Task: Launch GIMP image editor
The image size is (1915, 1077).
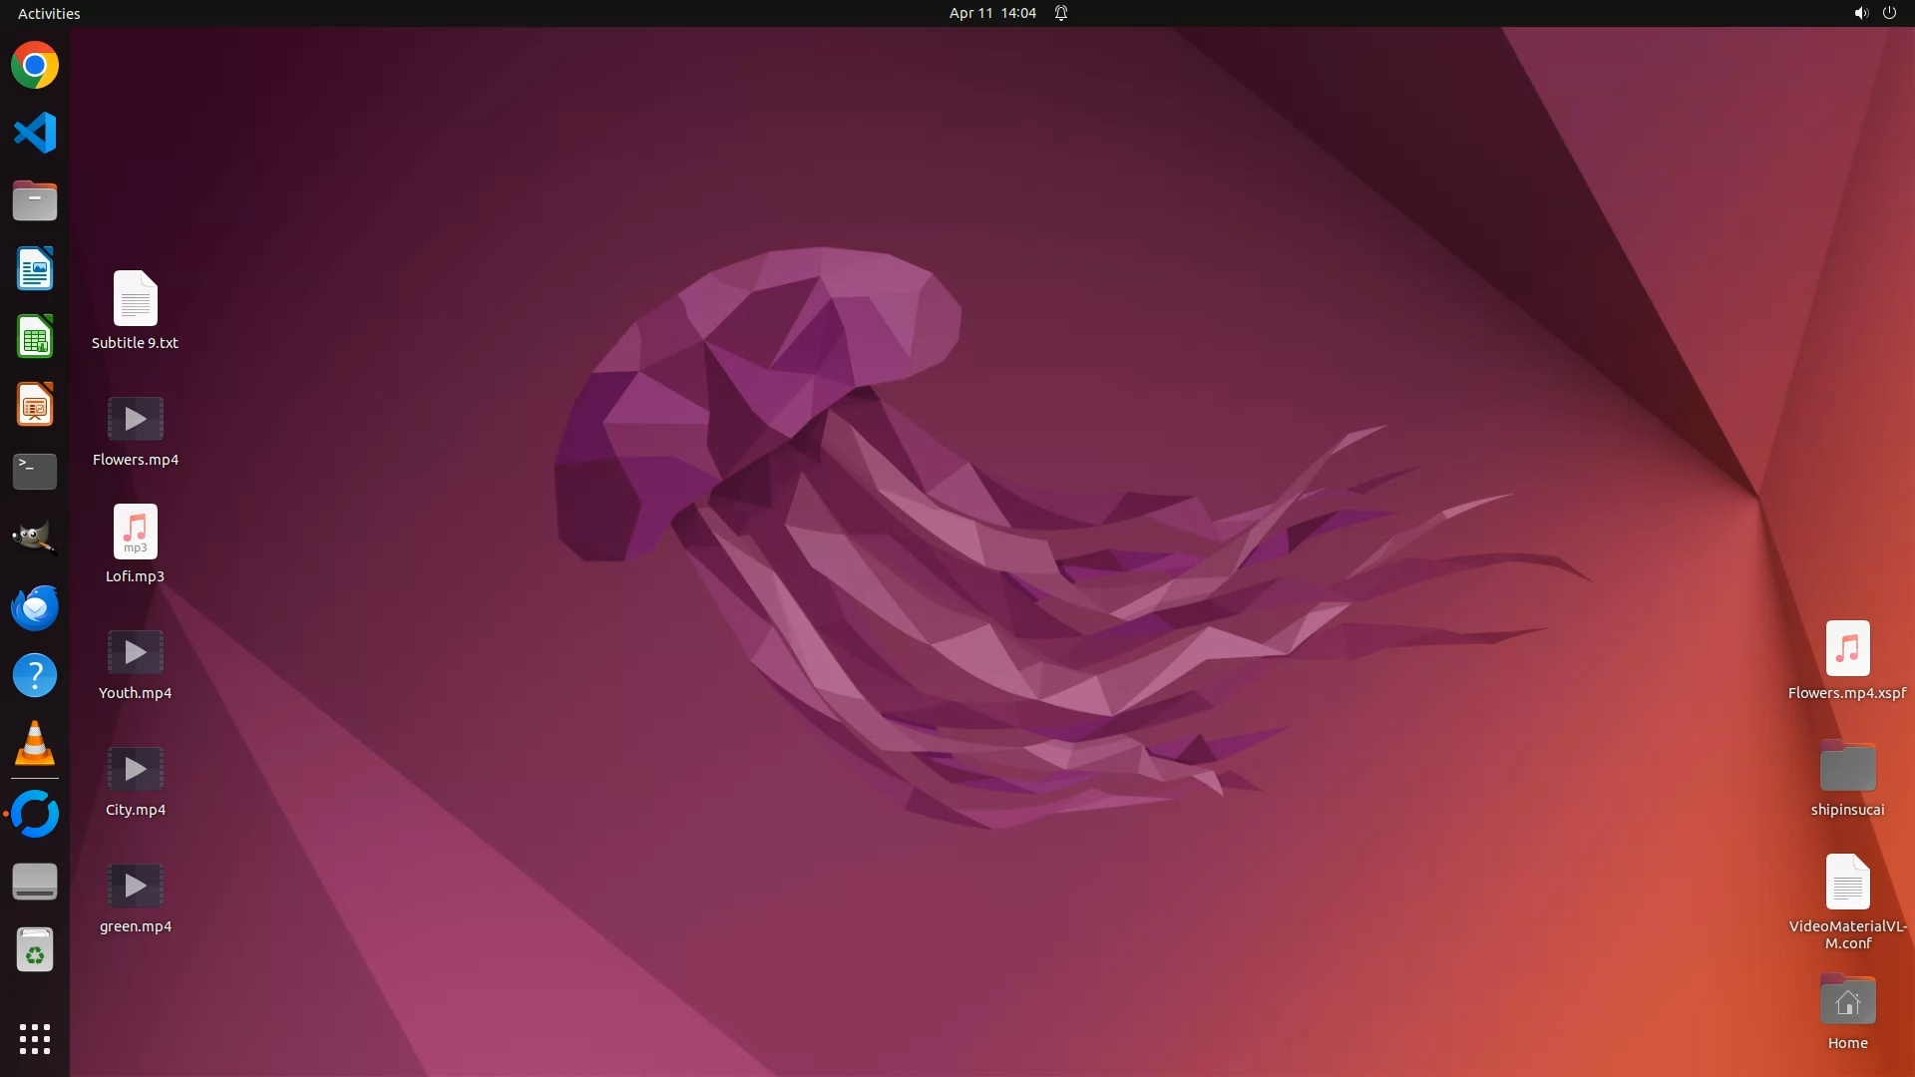Action: coord(35,539)
